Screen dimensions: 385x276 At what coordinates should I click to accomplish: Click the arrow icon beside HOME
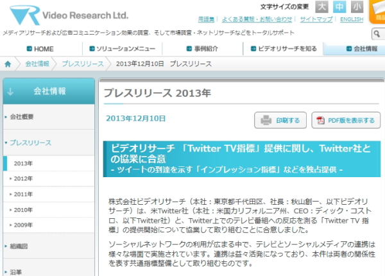(30, 49)
